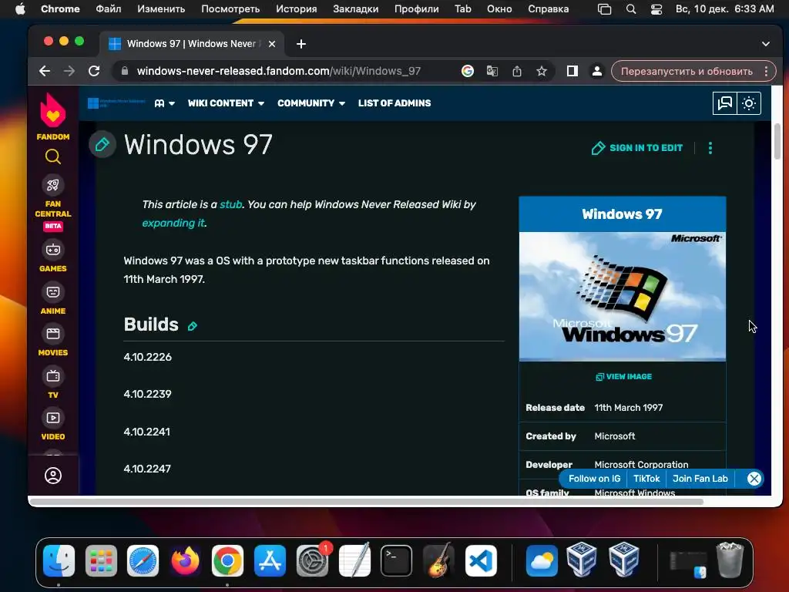The width and height of the screenshot is (789, 592).
Task: Open the page's three-dot more options menu
Action: point(710,148)
